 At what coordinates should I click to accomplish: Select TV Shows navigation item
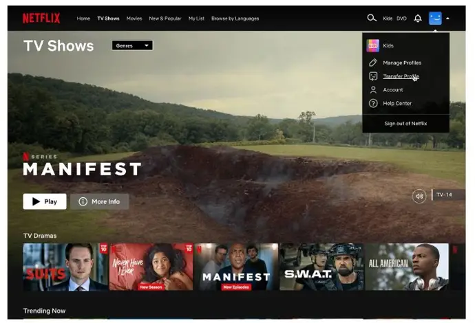108,19
